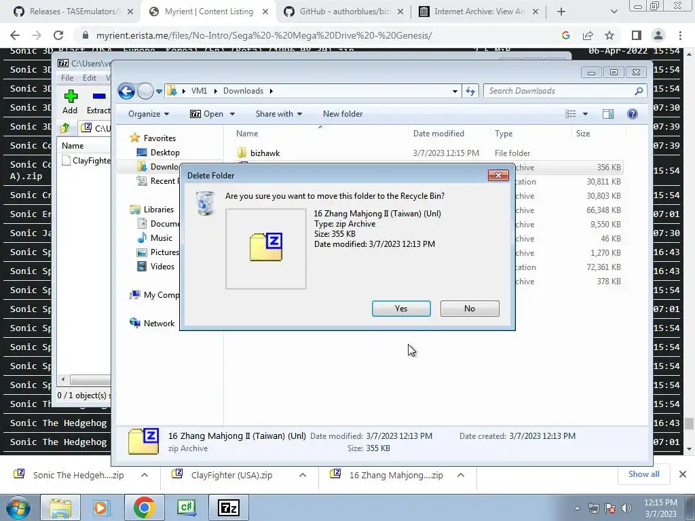Close the Myrient Content Listing tab

265,12
